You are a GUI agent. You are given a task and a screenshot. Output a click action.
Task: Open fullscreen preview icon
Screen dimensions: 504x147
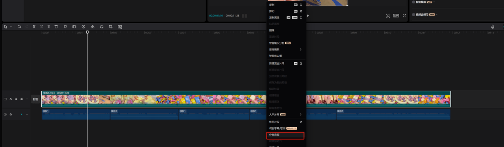coord(404,16)
